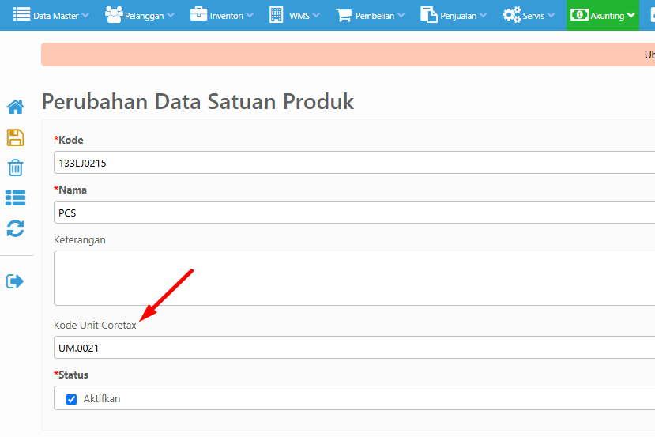Expand Pelanggan dropdown chevron
Viewport: 655px width, 437px height.
pos(171,16)
